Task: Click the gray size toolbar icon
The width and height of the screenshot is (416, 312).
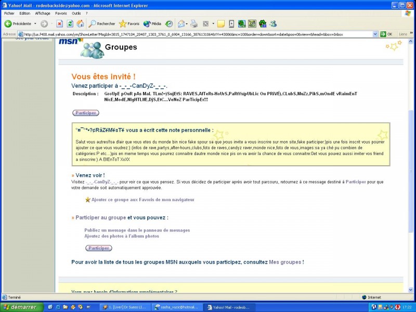Action: point(205,24)
